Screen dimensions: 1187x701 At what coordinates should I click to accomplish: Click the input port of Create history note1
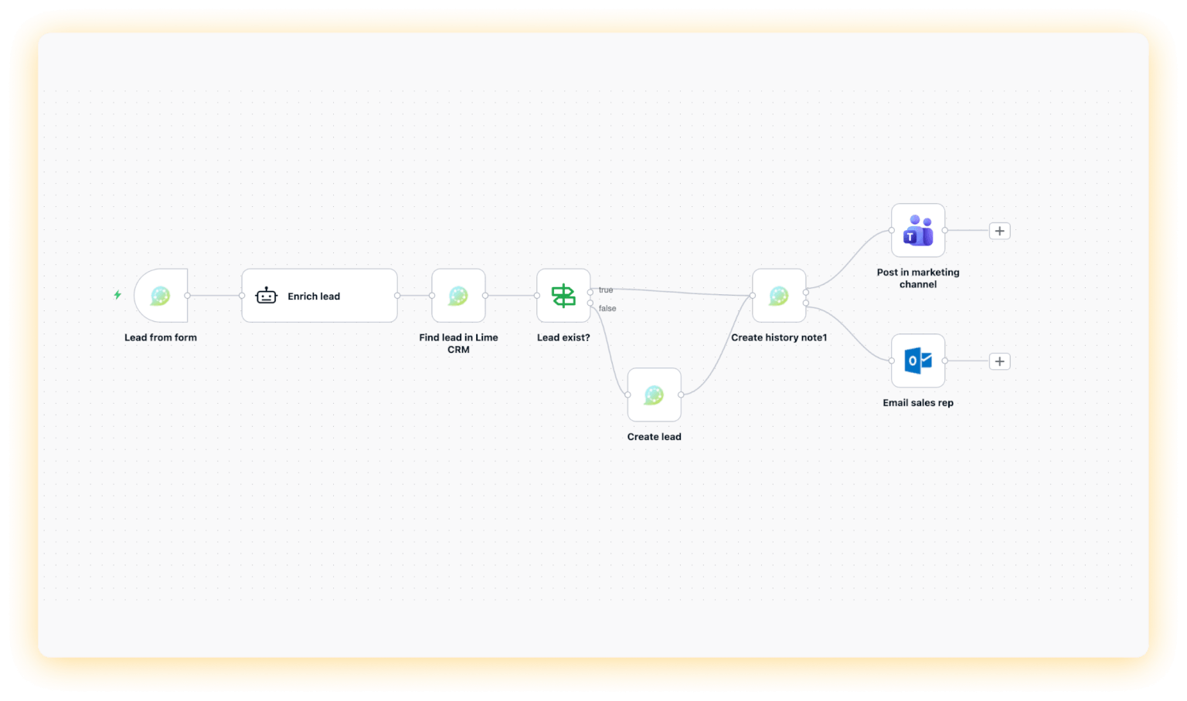753,296
